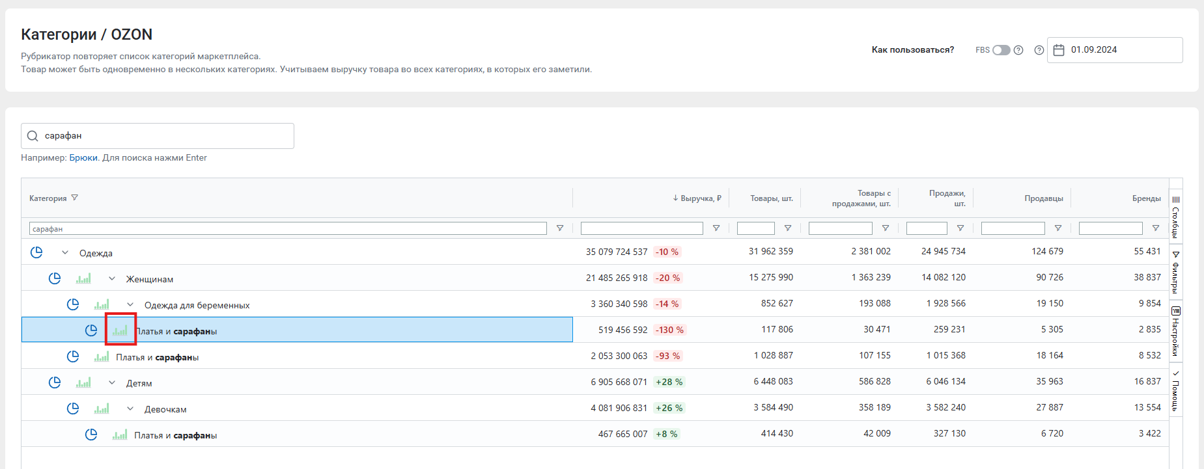This screenshot has height=469, width=1204.
Task: Open bar chart for Детям row
Action: (x=83, y=382)
